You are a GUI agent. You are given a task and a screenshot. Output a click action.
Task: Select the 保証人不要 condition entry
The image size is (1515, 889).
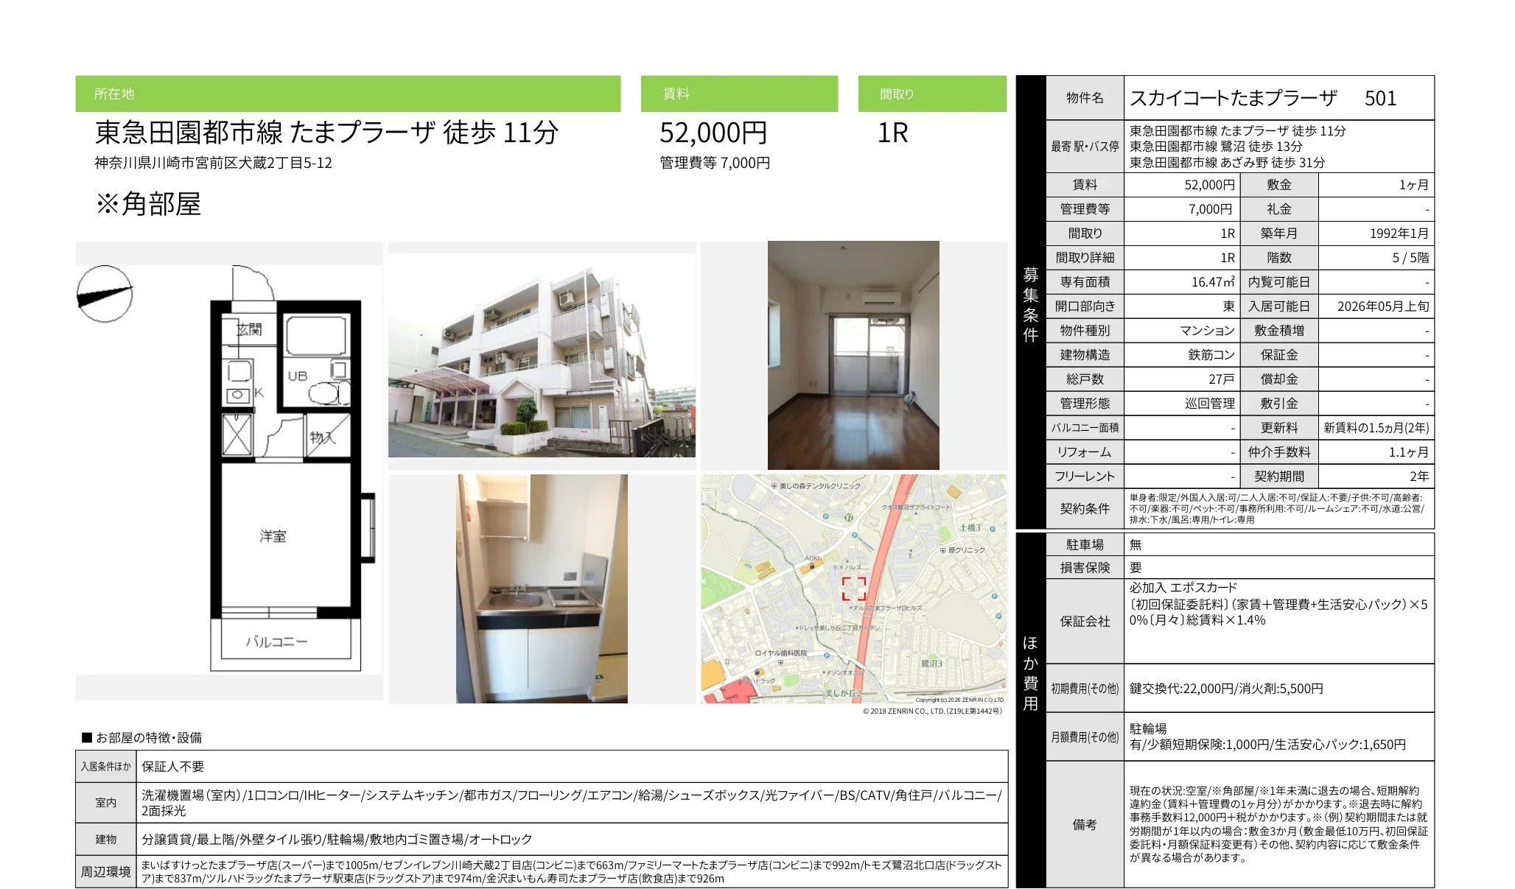[x=171, y=767]
